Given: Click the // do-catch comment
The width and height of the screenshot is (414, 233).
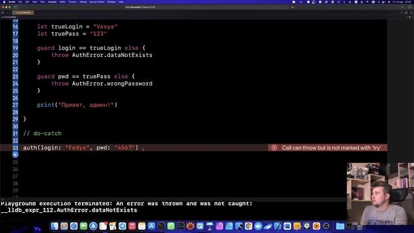Looking at the screenshot, I should [x=42, y=133].
